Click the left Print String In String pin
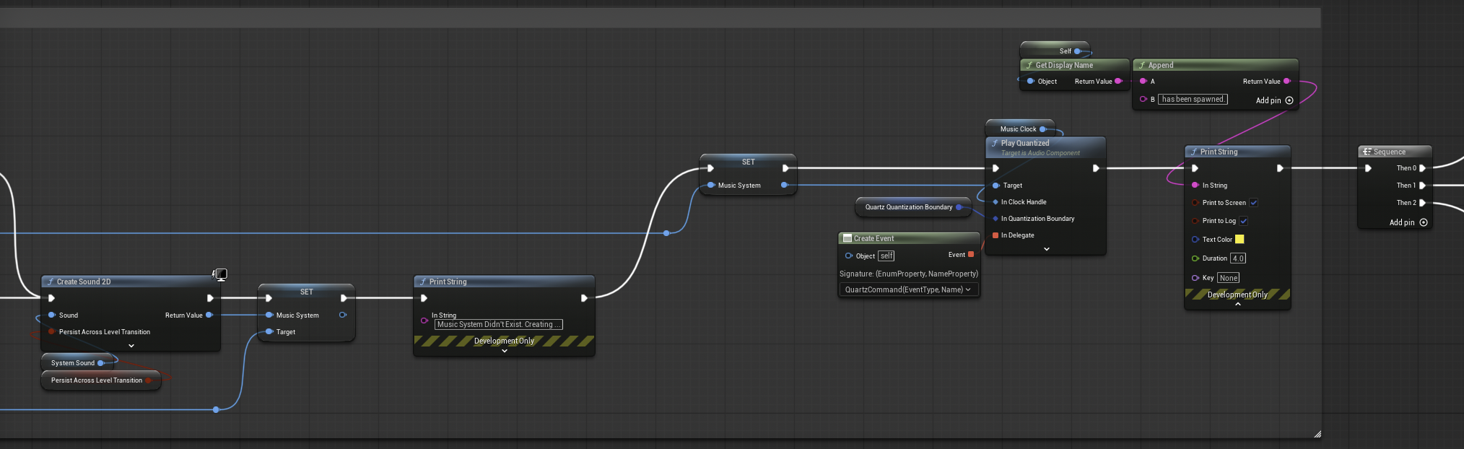This screenshot has width=1464, height=449. point(424,321)
